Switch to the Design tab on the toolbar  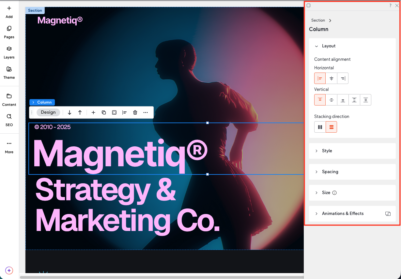[48, 112]
